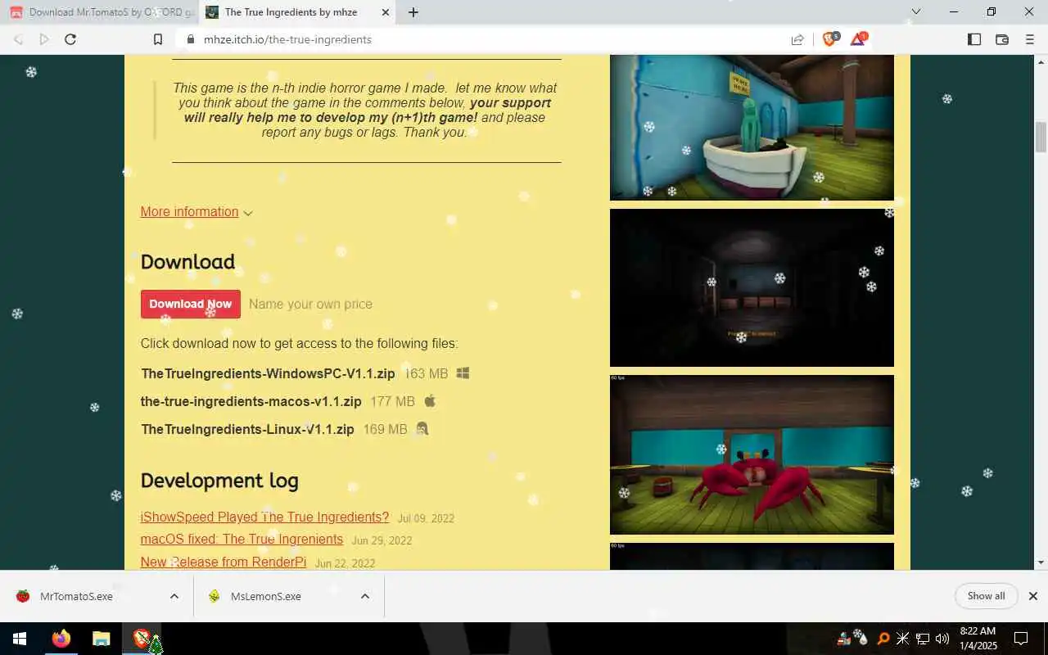The width and height of the screenshot is (1048, 655).
Task: Click the page vertical scrollbar thumb
Action: (1041, 137)
